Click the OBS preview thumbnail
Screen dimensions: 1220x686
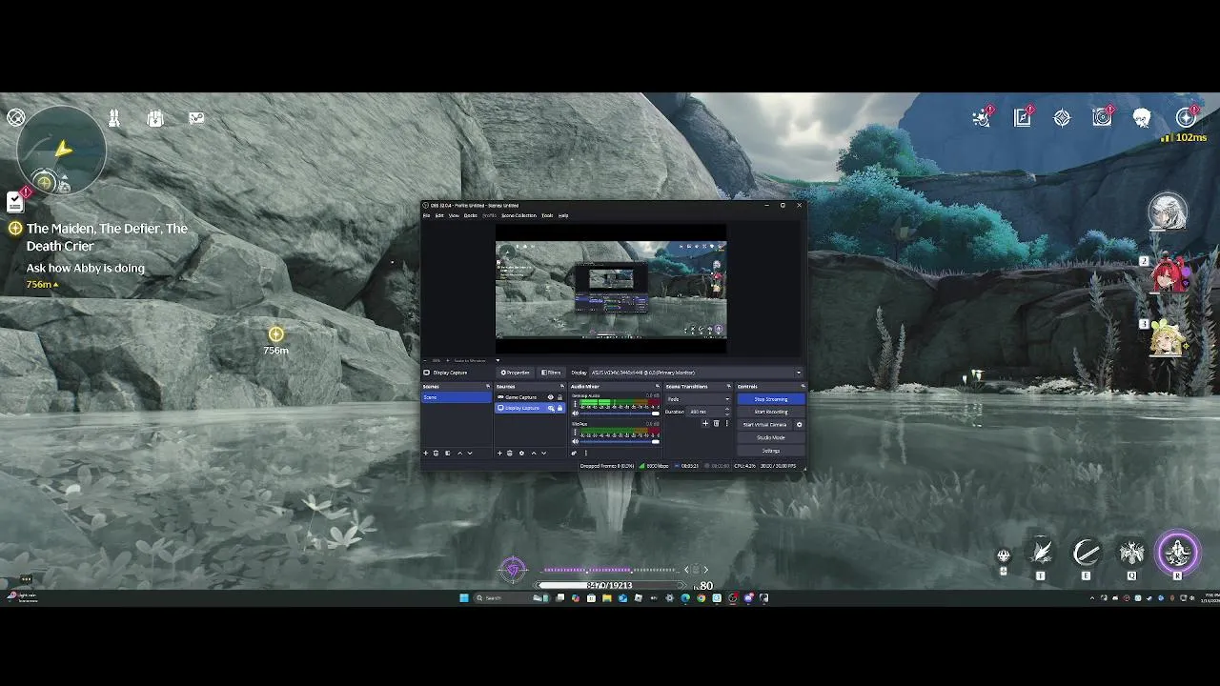pos(611,290)
